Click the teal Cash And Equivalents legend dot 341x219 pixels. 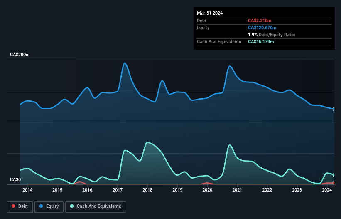coord(72,206)
